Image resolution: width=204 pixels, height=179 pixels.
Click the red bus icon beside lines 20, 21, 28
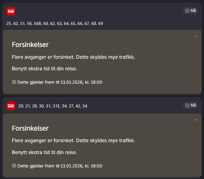coord(11,106)
